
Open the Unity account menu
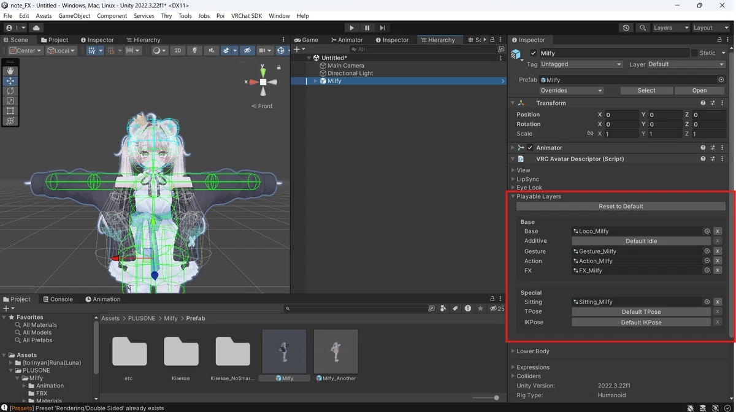tap(15, 28)
